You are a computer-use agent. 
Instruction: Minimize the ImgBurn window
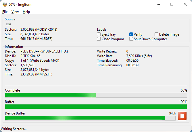pos(159,4)
